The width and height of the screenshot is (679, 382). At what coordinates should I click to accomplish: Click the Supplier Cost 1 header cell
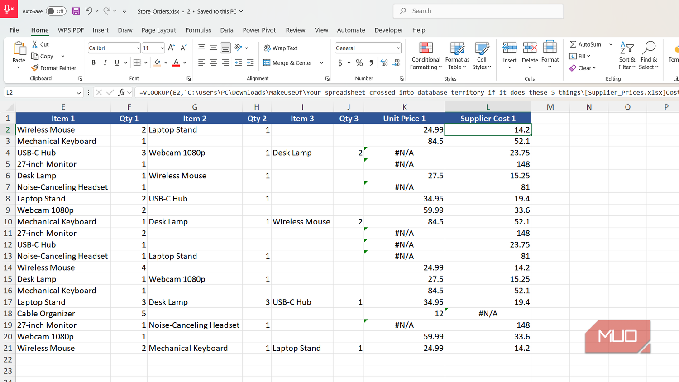click(488, 118)
